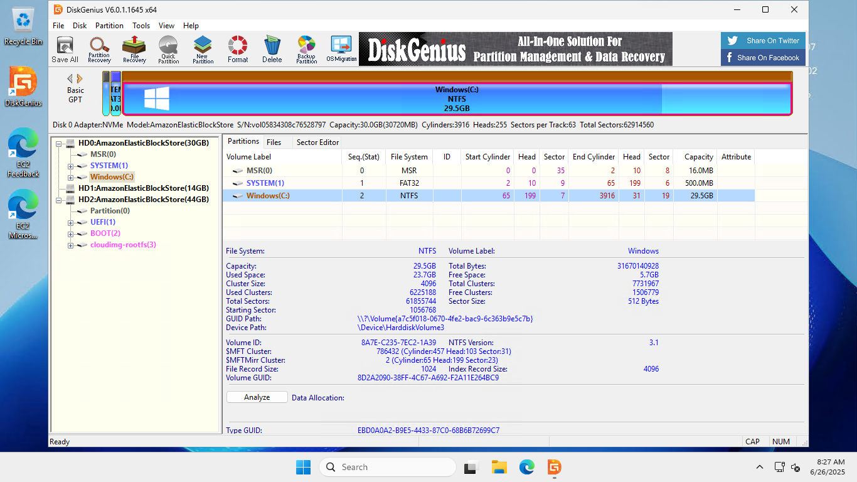Open the Tools menu
857x482 pixels.
pyautogui.click(x=141, y=26)
